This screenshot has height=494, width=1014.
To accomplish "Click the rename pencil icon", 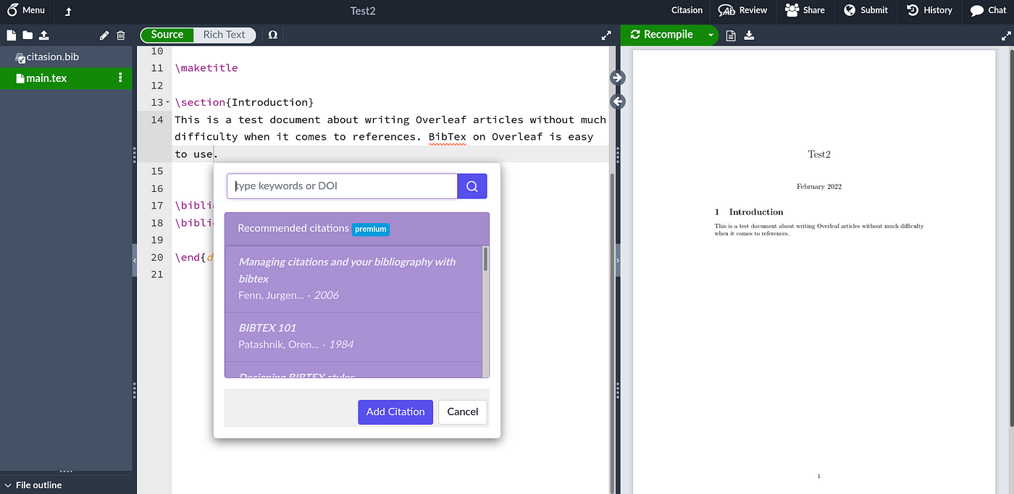I will (104, 35).
